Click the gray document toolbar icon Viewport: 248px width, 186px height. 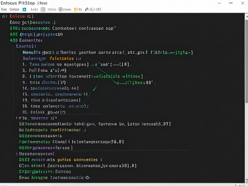[43, 9]
